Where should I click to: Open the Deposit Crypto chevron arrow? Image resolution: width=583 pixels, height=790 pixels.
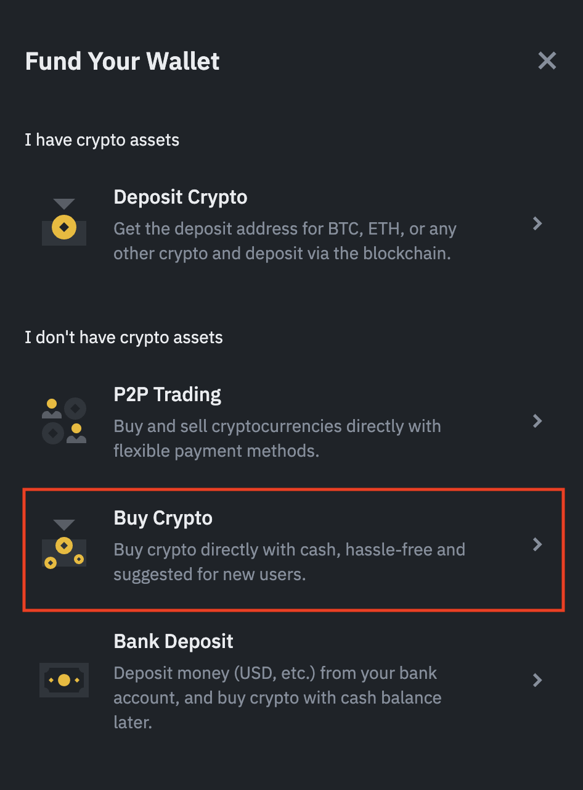tap(537, 223)
